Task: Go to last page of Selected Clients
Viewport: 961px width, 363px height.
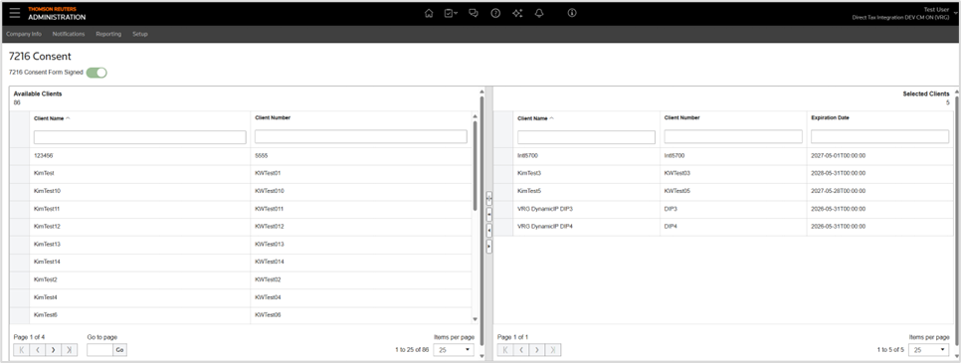Action: (553, 349)
